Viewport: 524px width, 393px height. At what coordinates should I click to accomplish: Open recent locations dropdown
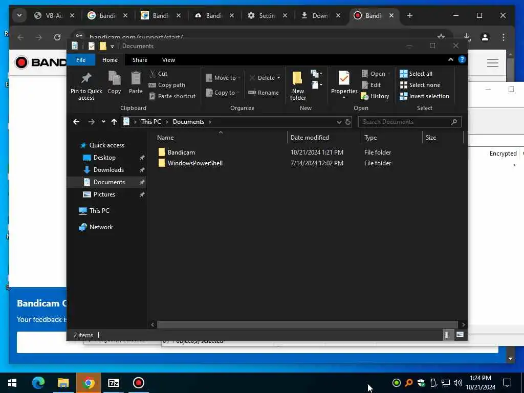(x=103, y=122)
